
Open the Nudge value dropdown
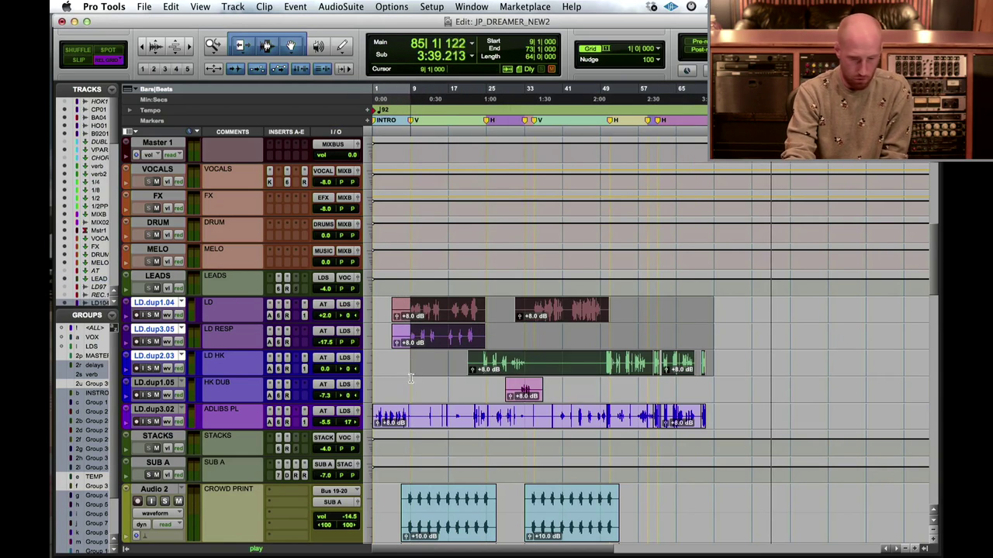click(657, 60)
